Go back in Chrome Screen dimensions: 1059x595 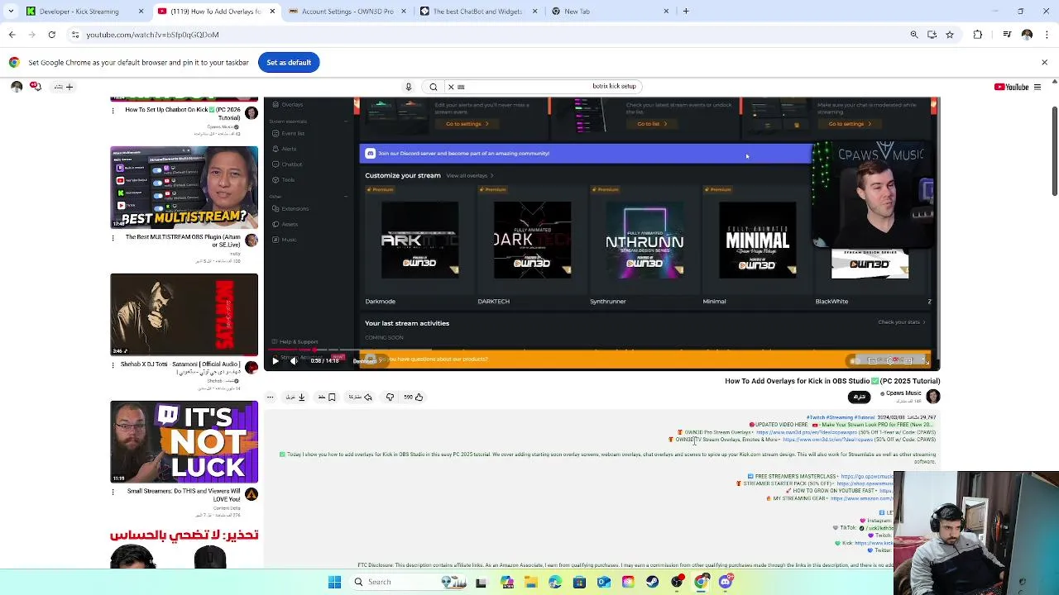click(12, 35)
